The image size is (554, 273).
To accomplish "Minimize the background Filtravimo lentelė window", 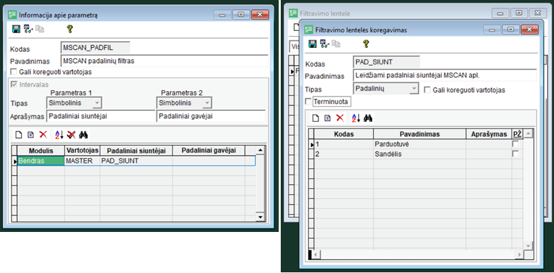I will coord(500,13).
